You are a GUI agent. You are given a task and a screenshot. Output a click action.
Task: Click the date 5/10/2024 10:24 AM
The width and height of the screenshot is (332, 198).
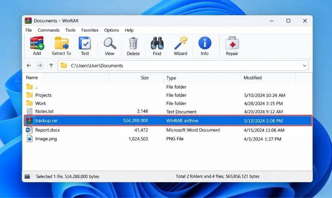(x=265, y=95)
